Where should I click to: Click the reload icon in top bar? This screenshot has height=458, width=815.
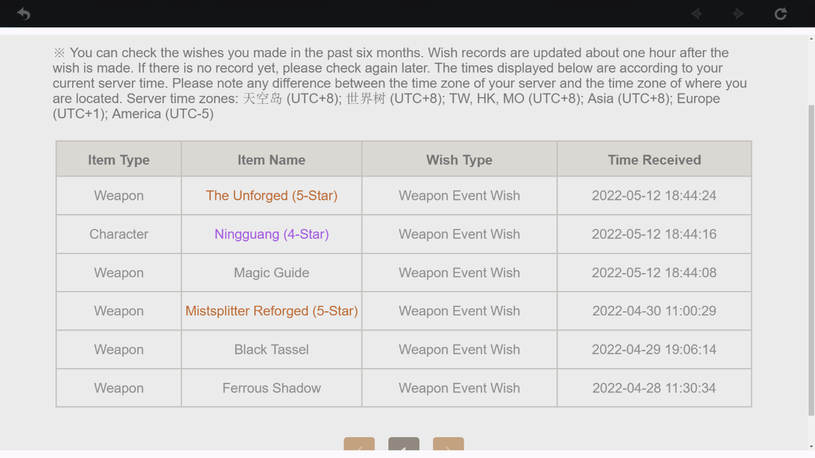pos(780,14)
